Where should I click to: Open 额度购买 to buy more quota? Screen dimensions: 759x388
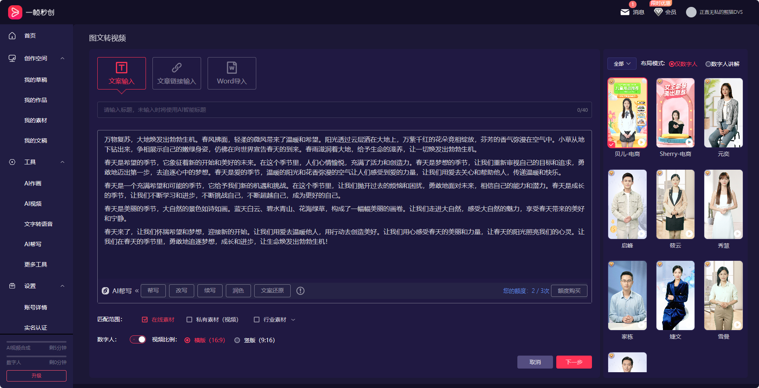tap(569, 290)
